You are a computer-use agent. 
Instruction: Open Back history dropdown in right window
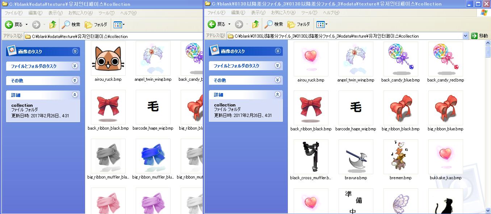229,24
